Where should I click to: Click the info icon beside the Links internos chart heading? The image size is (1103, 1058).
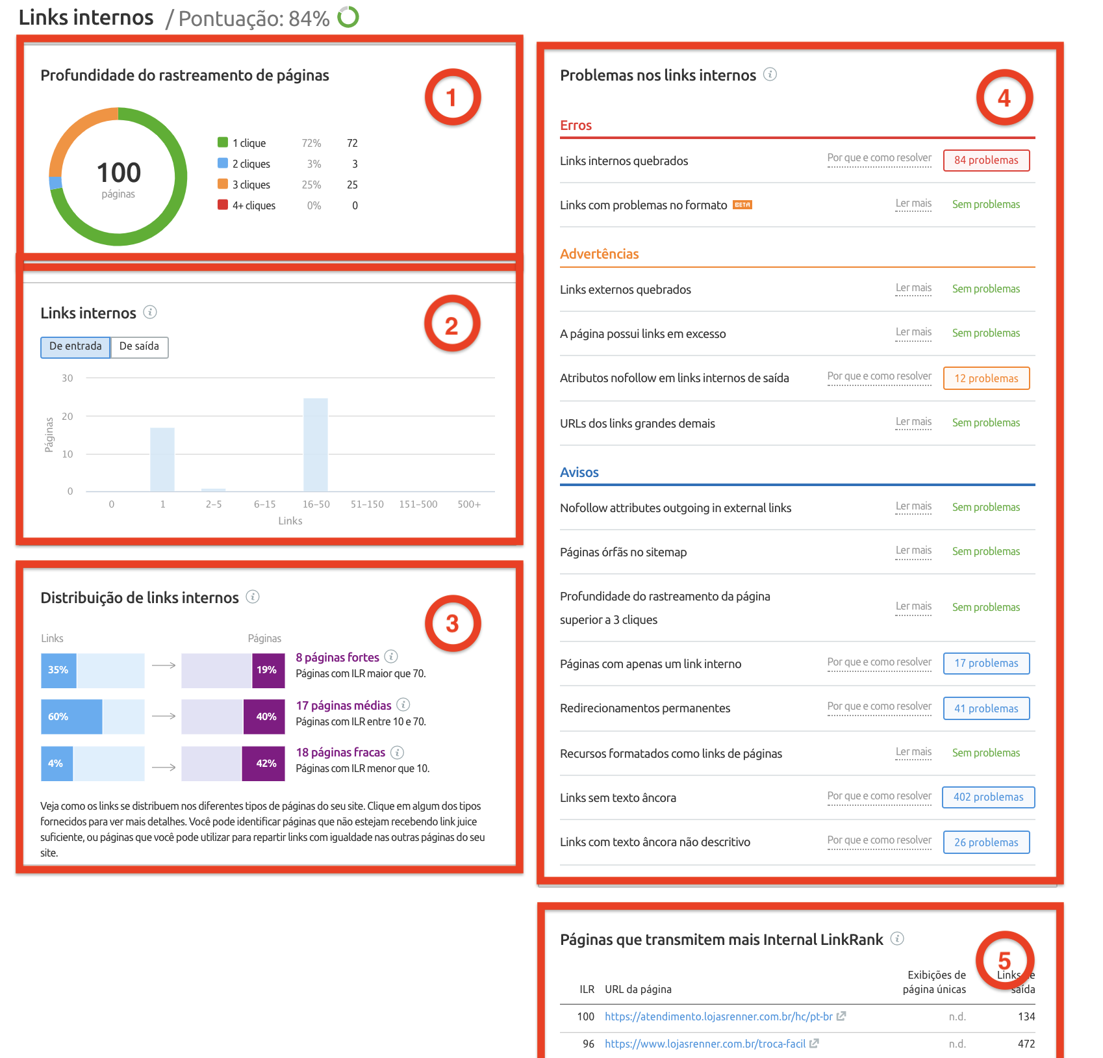point(151,313)
